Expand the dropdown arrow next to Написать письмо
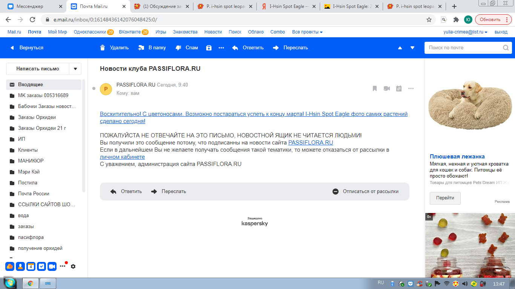 75,69
